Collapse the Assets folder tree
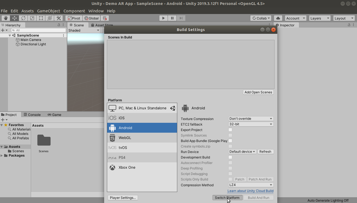Image resolution: width=357 pixels, height=203 pixels. tap(2, 147)
